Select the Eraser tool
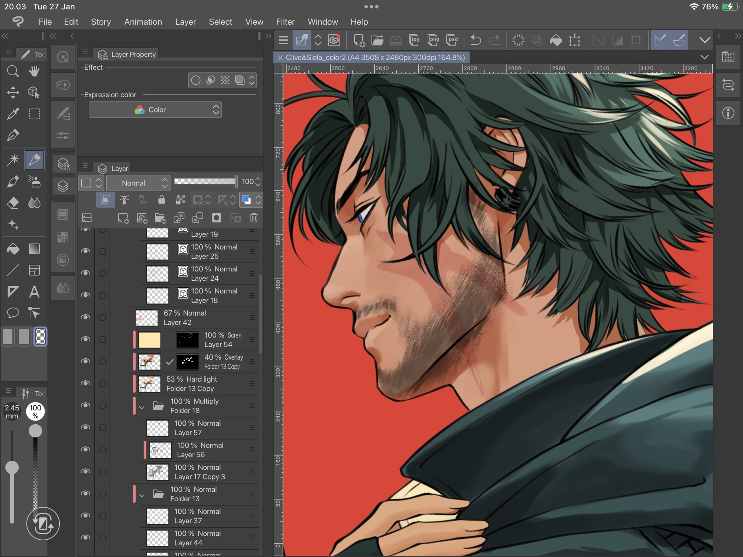The height and width of the screenshot is (557, 743). 13,203
